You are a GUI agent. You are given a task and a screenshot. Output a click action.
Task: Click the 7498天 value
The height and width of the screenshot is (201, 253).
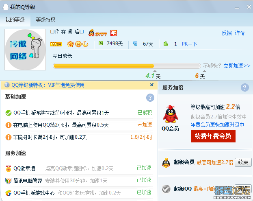click(x=115, y=44)
